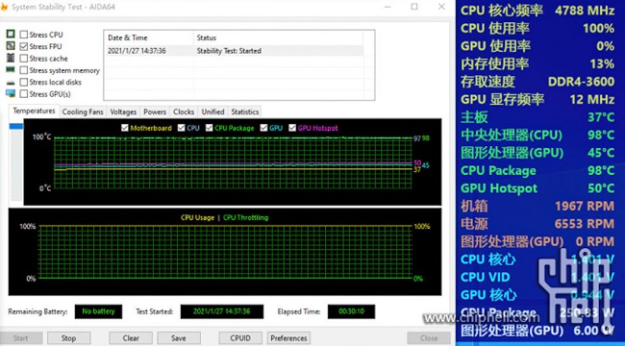Hide the GPU Hotspot graph line
Viewport: 625px width, 346px height.
292,128
